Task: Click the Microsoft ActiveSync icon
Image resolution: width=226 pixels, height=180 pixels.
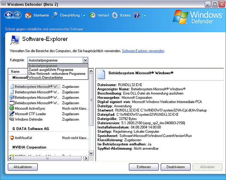Action: (x=12, y=108)
